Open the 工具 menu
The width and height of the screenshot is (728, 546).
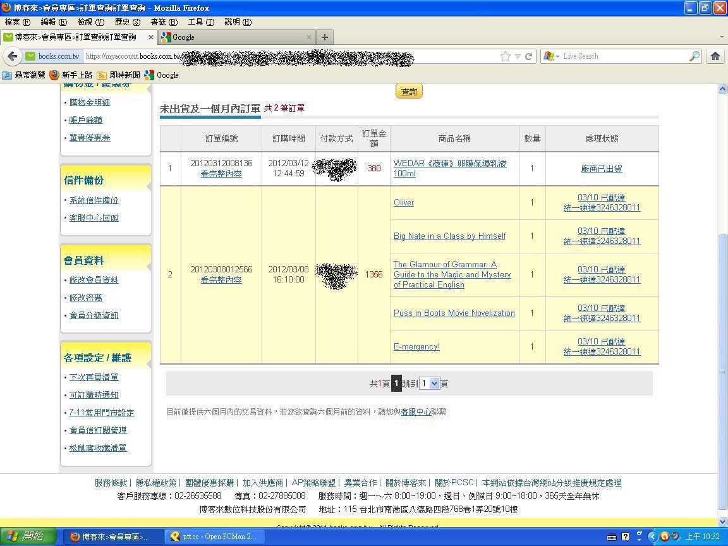[x=201, y=22]
